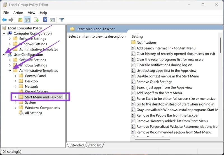The width and height of the screenshot is (224, 155).
Task: Open the Notifications folder in the list
Action: 146,43
